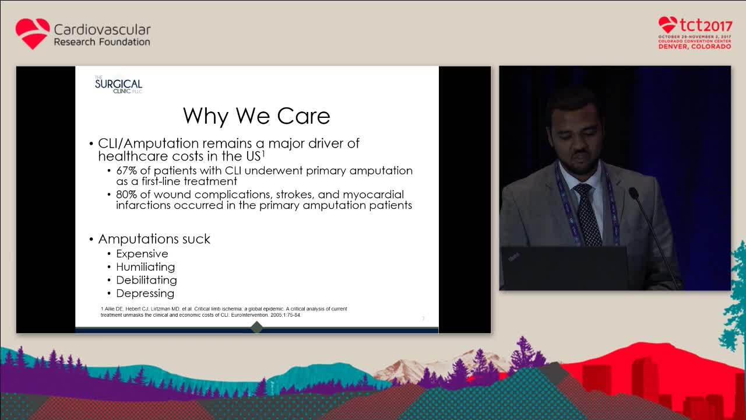746x420 pixels.
Task: Click the "Cardiovascular Research Foundation" text
Action: tap(102, 35)
